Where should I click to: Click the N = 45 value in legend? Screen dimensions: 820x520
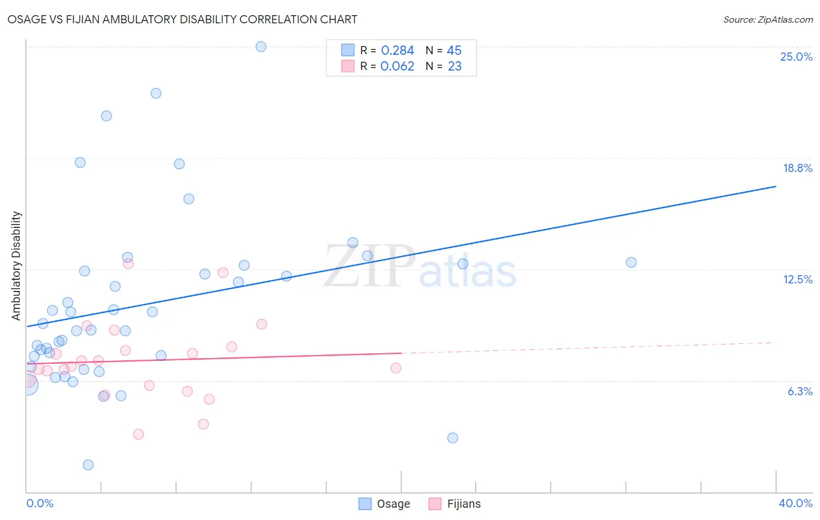point(443,50)
